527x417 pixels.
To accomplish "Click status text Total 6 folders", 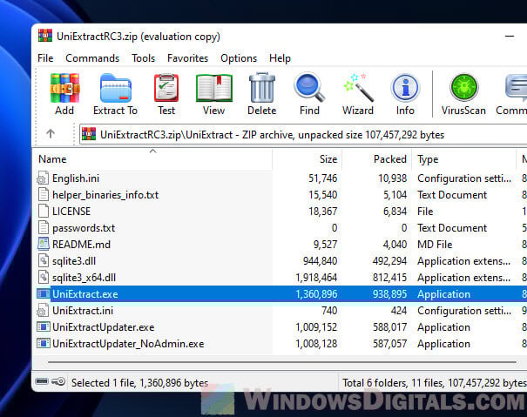I will pyautogui.click(x=435, y=383).
